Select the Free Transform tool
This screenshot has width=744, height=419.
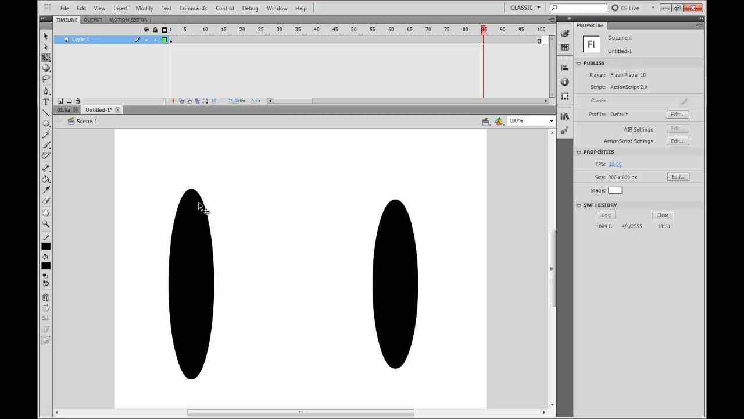(x=46, y=58)
